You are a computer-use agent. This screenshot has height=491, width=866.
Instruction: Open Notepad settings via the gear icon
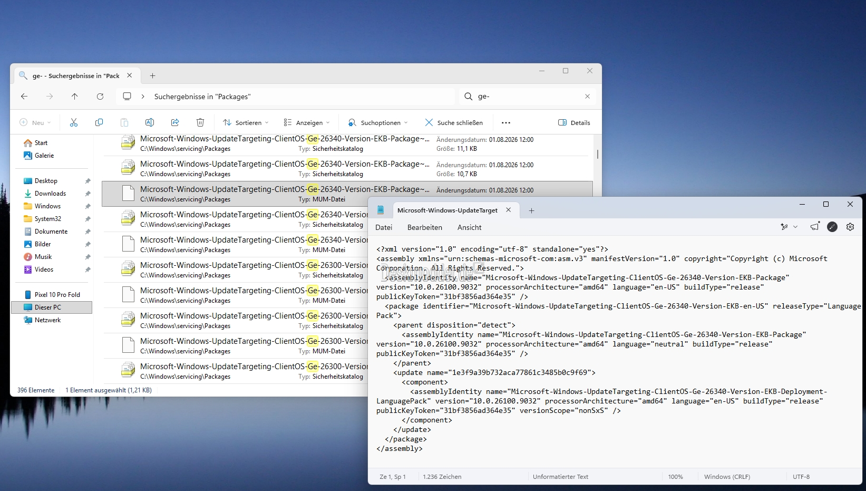[850, 227]
